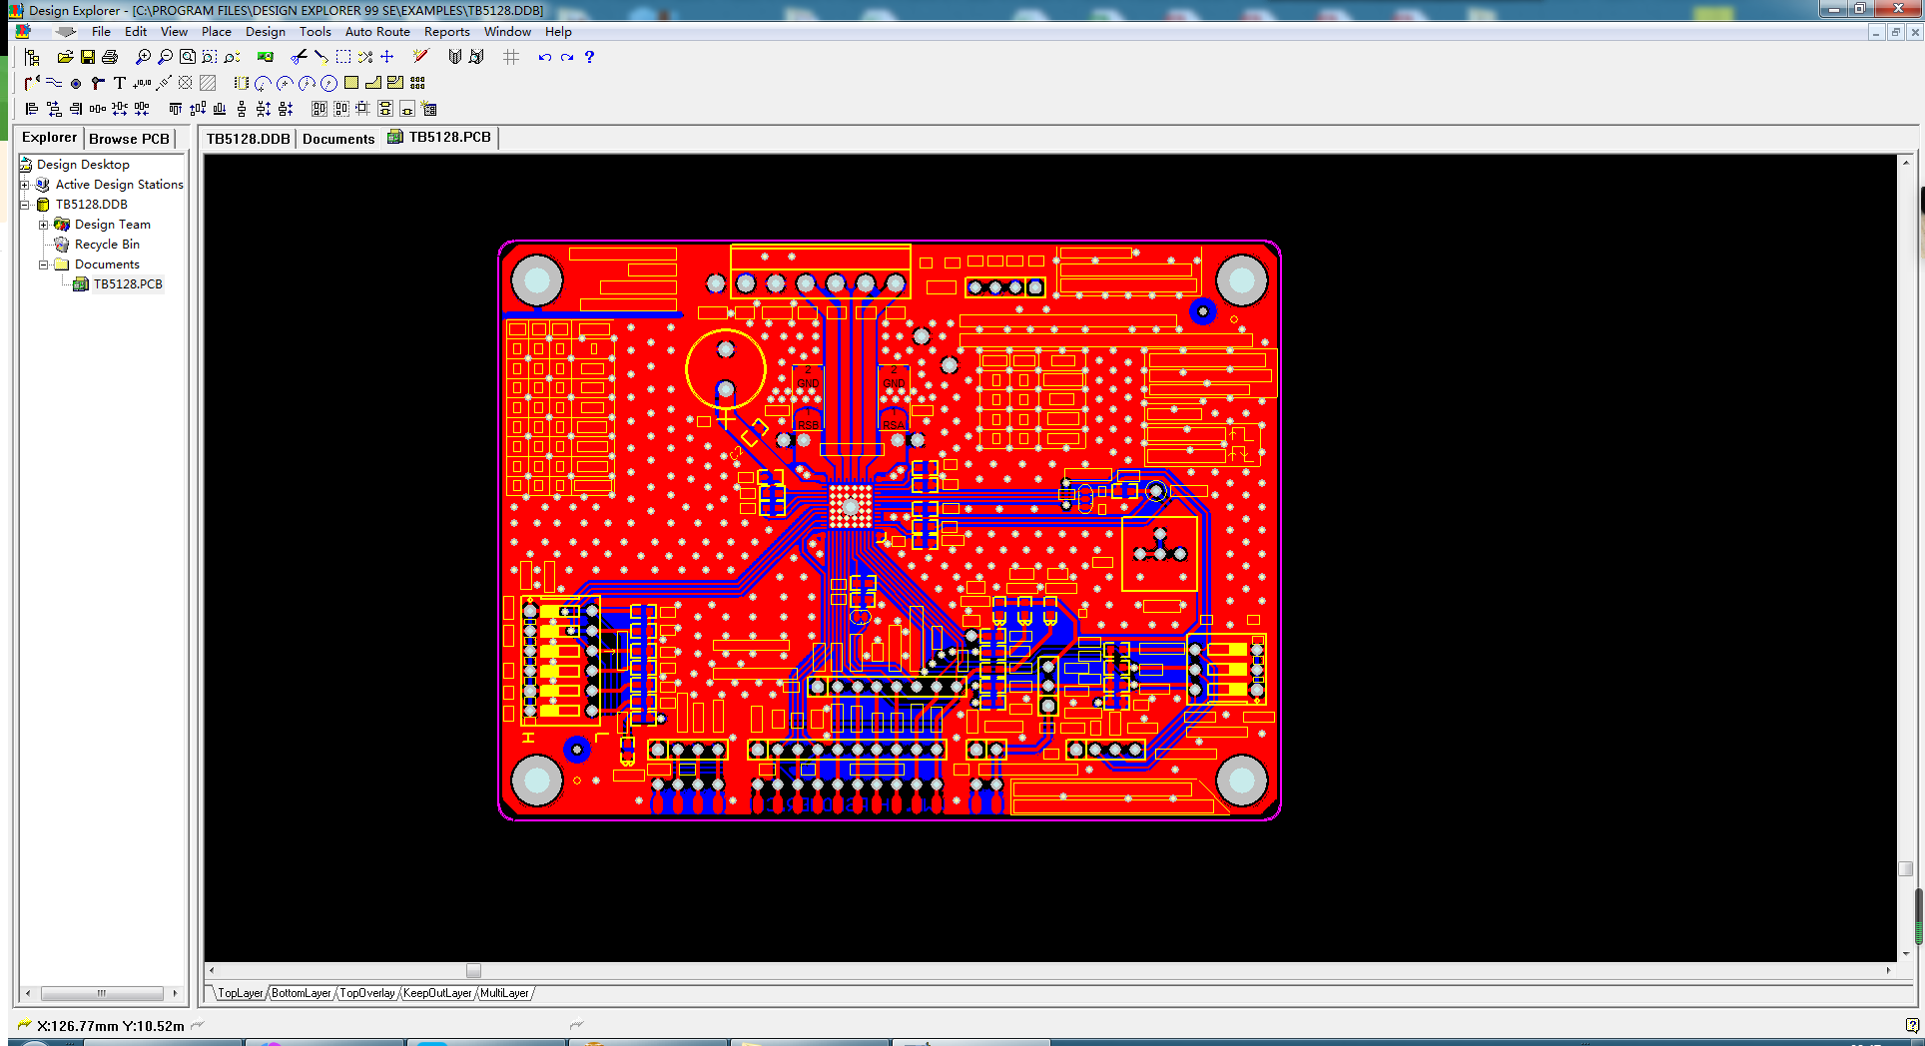Open the Auto Route menu
Viewport: 1925px width, 1046px height.
tap(377, 31)
